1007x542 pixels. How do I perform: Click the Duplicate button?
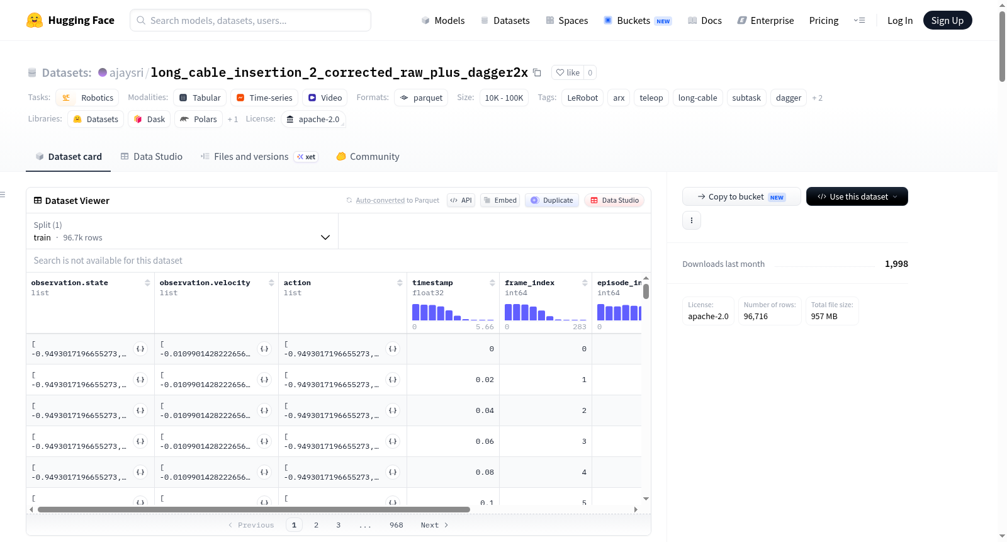click(x=552, y=200)
